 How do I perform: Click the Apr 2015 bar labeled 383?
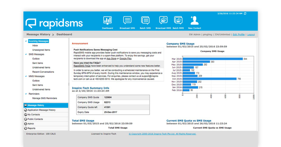[196, 62]
